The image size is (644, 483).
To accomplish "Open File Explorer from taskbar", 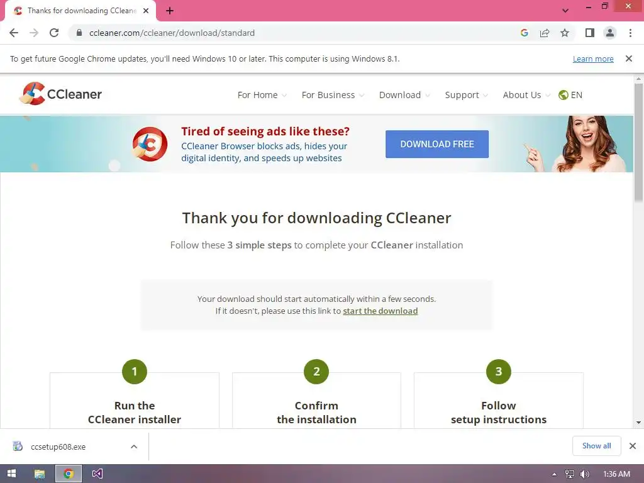I will [x=40, y=474].
